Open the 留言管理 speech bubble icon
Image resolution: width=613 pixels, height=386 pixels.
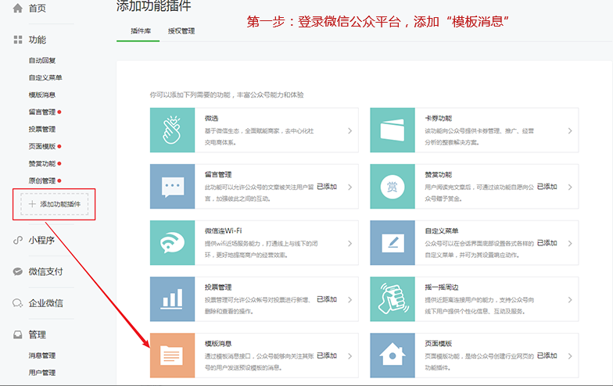click(172, 186)
